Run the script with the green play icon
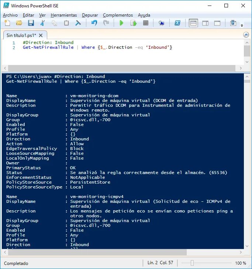252x269 pixels. pyautogui.click(x=121, y=23)
